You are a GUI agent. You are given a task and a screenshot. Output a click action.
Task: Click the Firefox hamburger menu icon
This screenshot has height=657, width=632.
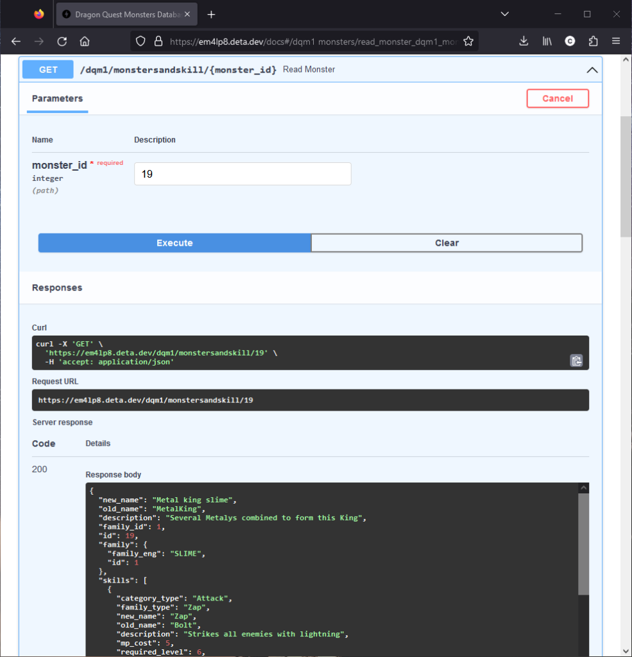coord(616,40)
